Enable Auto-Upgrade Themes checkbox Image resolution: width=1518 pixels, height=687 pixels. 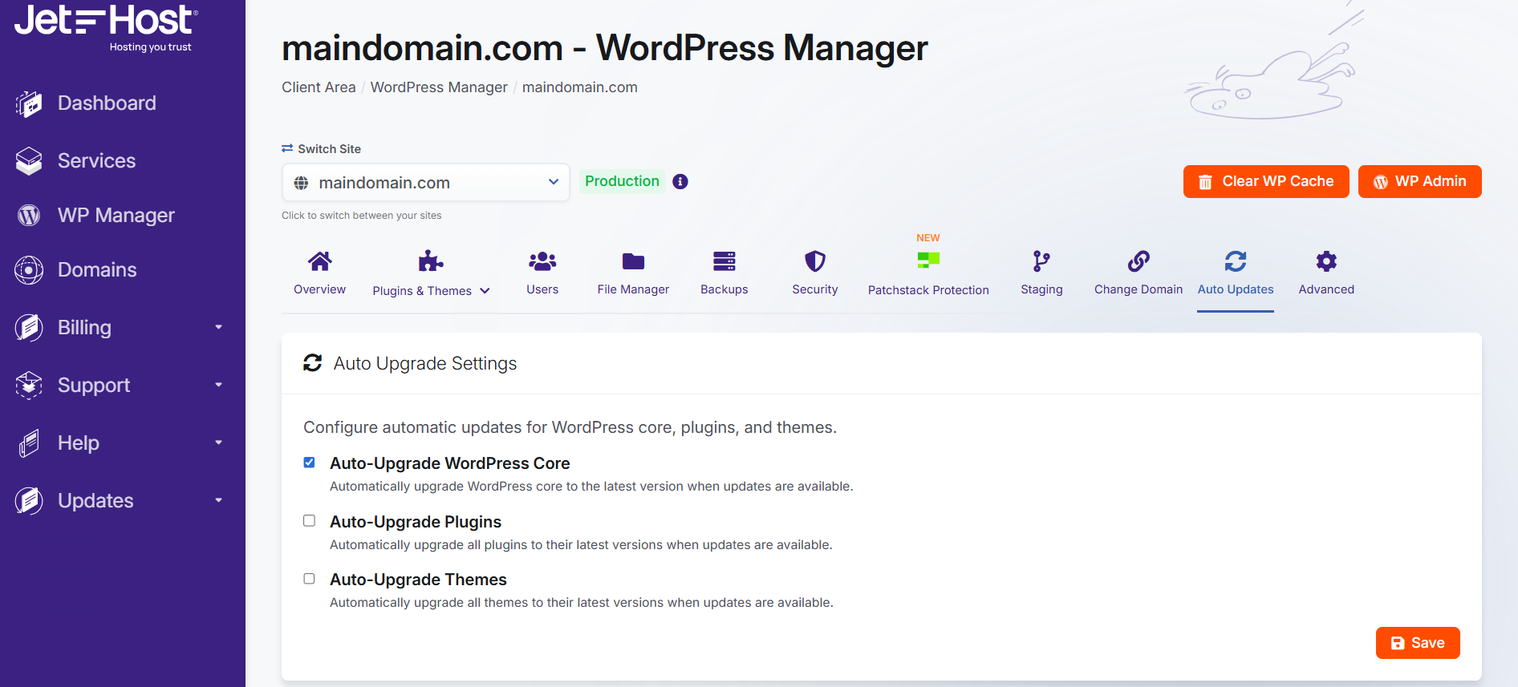click(x=309, y=579)
